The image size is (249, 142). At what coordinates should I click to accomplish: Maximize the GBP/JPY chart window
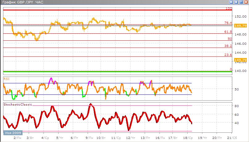tap(241, 2)
